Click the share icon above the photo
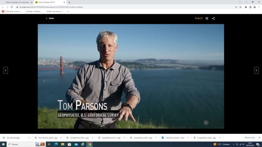262x147 pixels. (214, 18)
